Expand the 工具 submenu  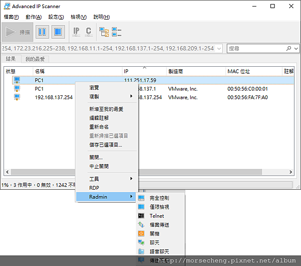click(107, 179)
